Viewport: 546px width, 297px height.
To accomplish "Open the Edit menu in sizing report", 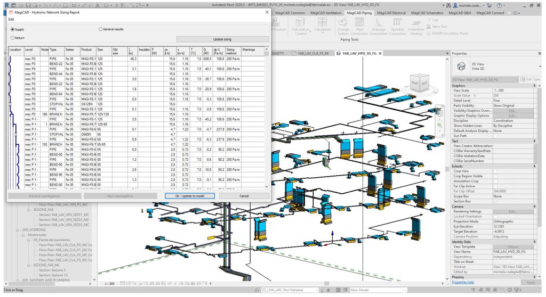I will pyautogui.click(x=12, y=19).
